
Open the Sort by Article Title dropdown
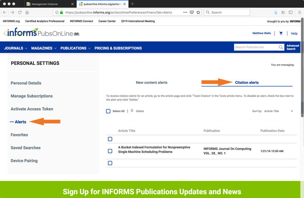[278, 111]
